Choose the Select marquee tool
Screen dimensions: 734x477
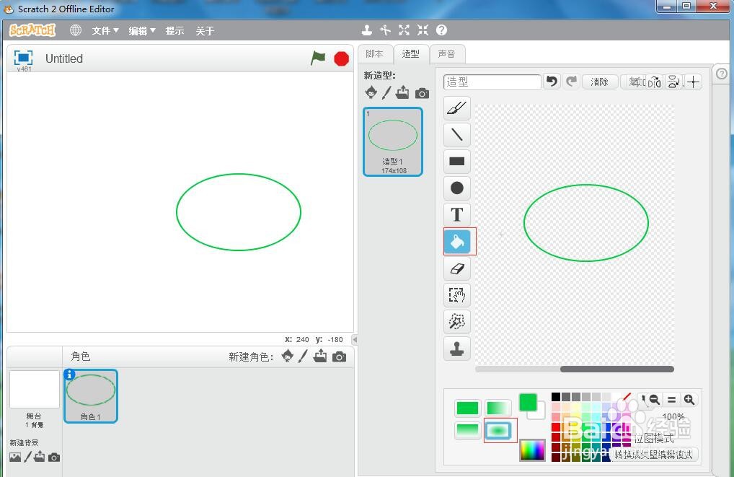(457, 295)
